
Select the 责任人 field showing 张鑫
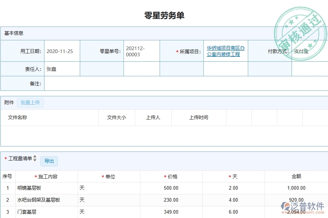click(61, 69)
